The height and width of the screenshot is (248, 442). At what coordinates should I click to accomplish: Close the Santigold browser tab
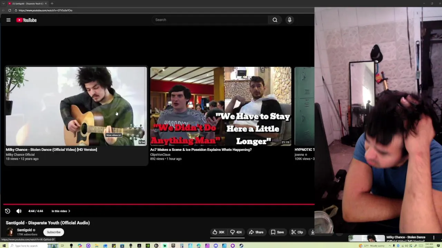46,3
